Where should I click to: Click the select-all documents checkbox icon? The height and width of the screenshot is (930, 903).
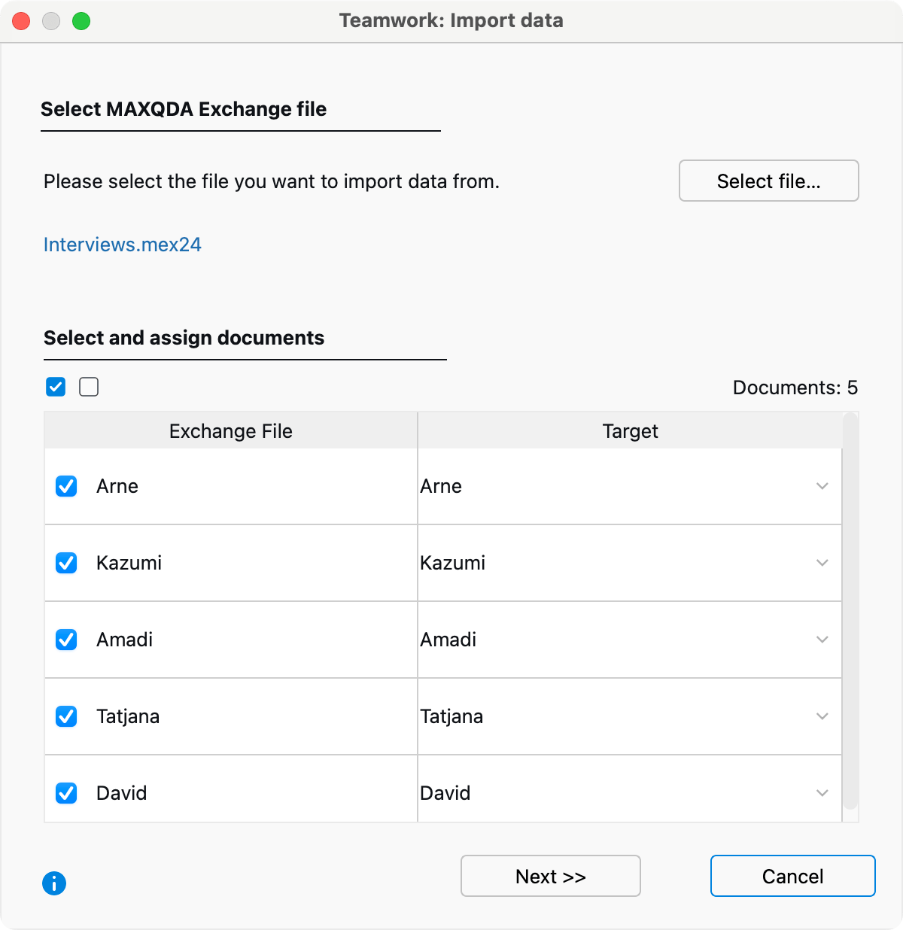(56, 387)
